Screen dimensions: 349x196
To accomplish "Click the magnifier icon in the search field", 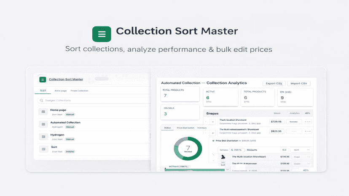I will pos(41,101).
